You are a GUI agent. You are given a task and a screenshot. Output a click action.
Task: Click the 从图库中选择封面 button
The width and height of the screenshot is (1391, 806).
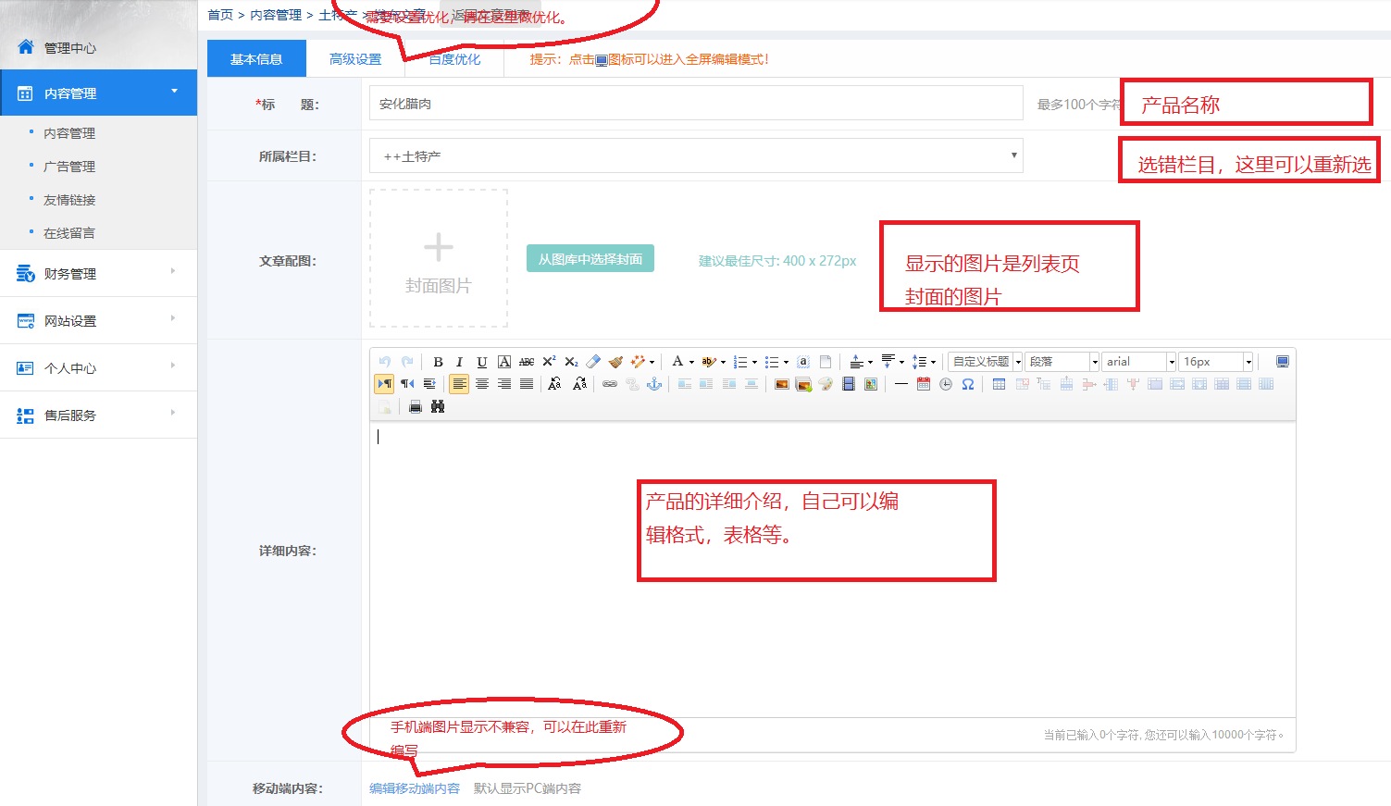[x=590, y=259]
